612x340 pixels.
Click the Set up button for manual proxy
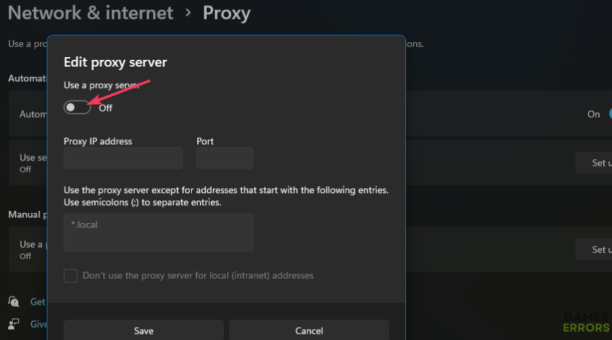[x=594, y=250]
